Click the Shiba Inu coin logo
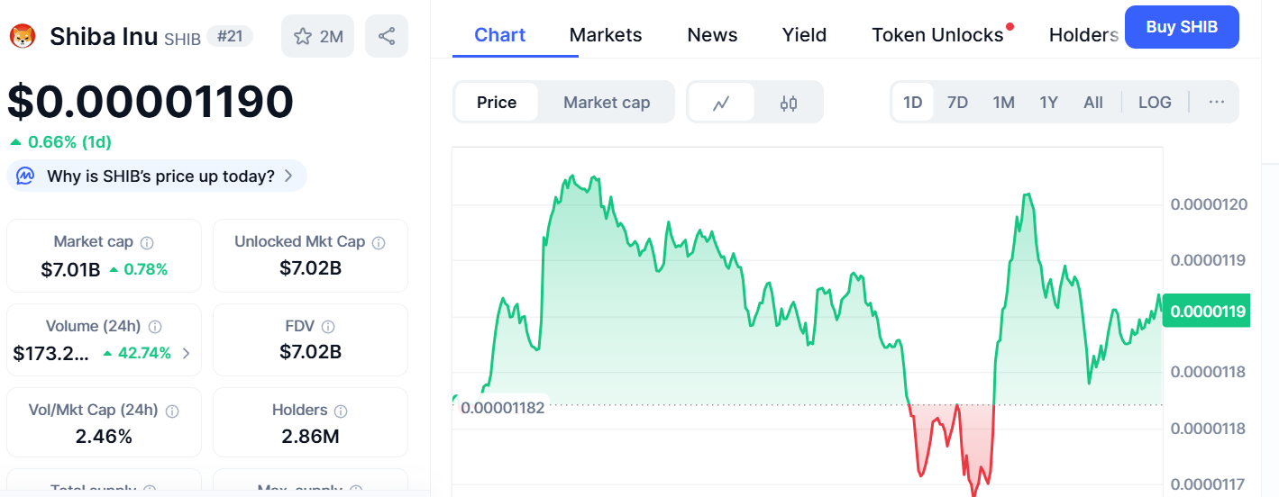1279x497 pixels. [x=22, y=36]
